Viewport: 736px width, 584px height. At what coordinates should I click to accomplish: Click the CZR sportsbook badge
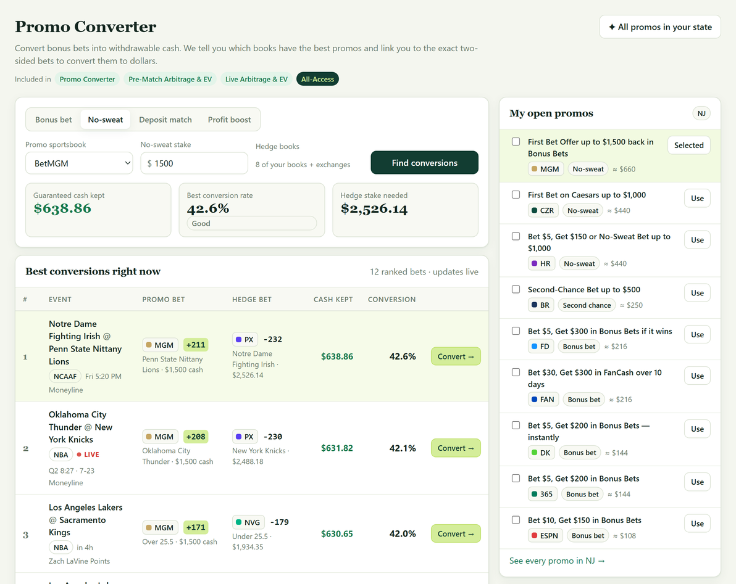543,210
